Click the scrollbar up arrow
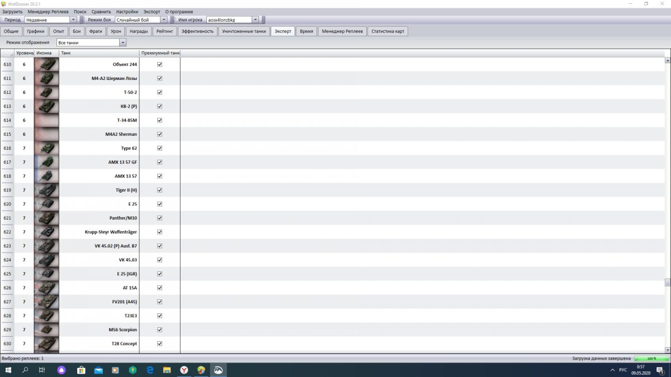671x377 pixels. click(667, 60)
